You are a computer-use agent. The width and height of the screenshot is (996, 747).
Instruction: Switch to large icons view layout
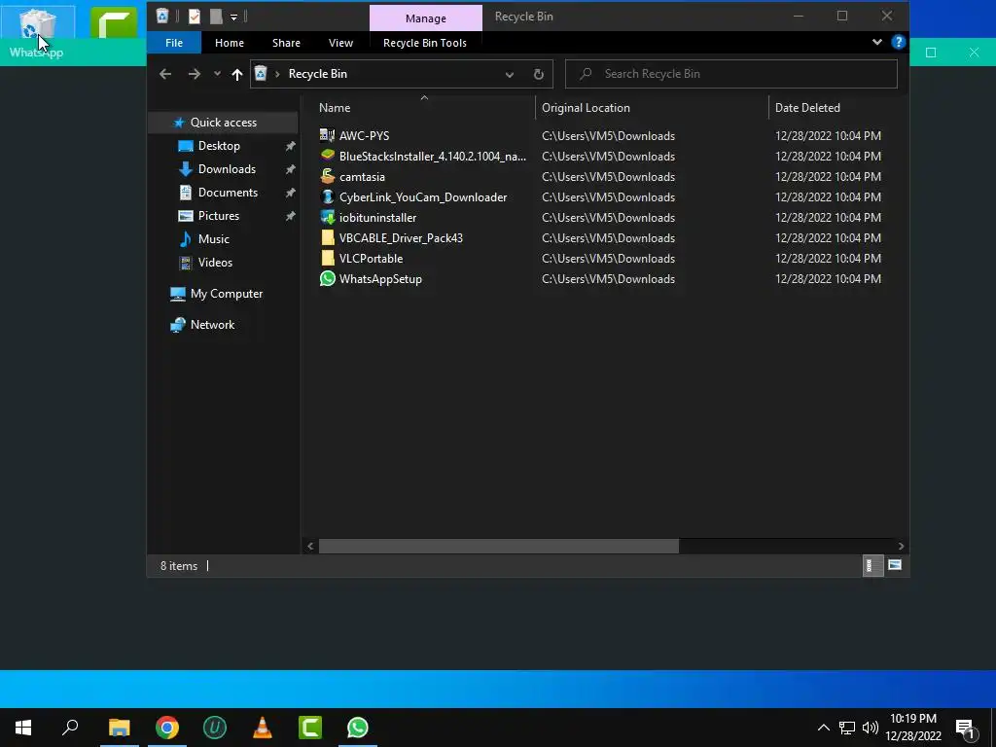895,565
